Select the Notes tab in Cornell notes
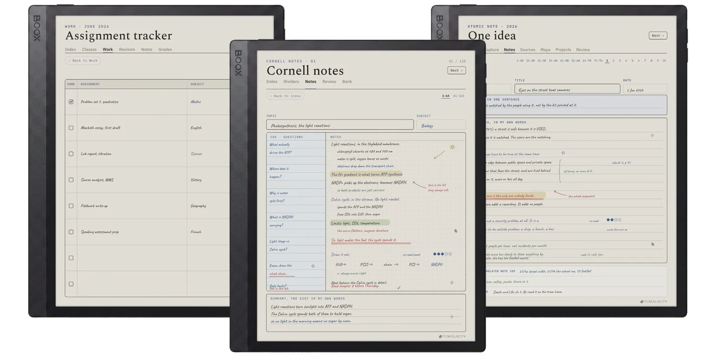The image size is (716, 357). 311,82
